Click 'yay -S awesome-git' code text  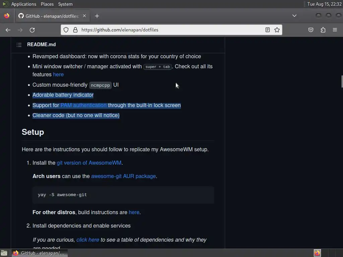tap(62, 195)
